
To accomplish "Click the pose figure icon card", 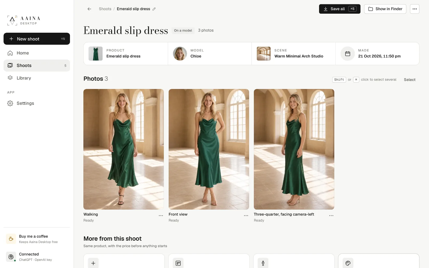I will point(263,263).
